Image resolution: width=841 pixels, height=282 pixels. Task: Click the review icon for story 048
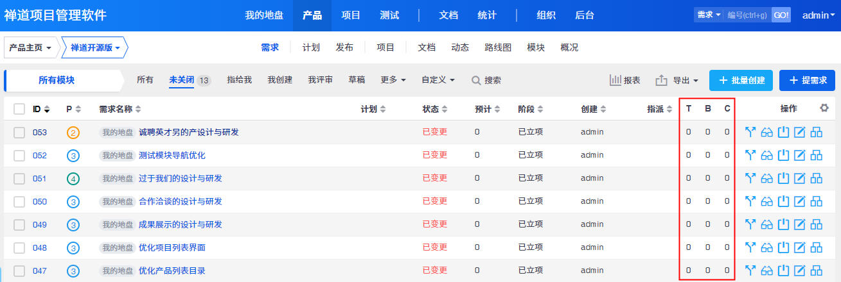(x=766, y=248)
